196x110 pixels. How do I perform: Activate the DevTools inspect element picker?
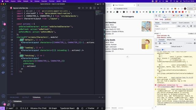156,16
